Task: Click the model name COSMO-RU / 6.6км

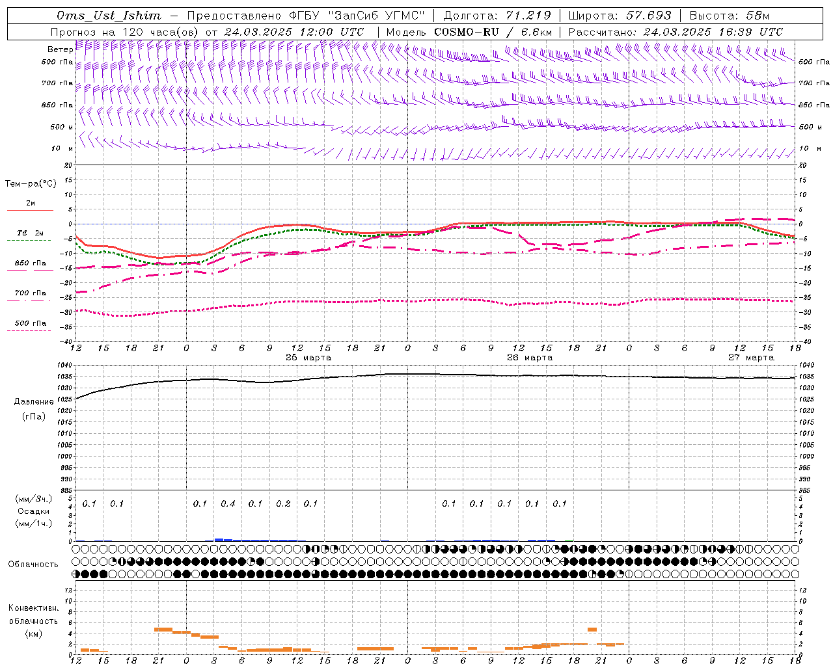Action: click(493, 32)
